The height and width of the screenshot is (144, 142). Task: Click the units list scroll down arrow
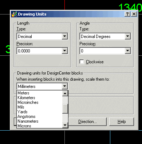coord(65,125)
